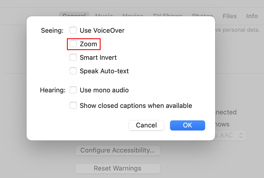Tick the Zoom checkbox
264x178 pixels.
click(x=73, y=44)
